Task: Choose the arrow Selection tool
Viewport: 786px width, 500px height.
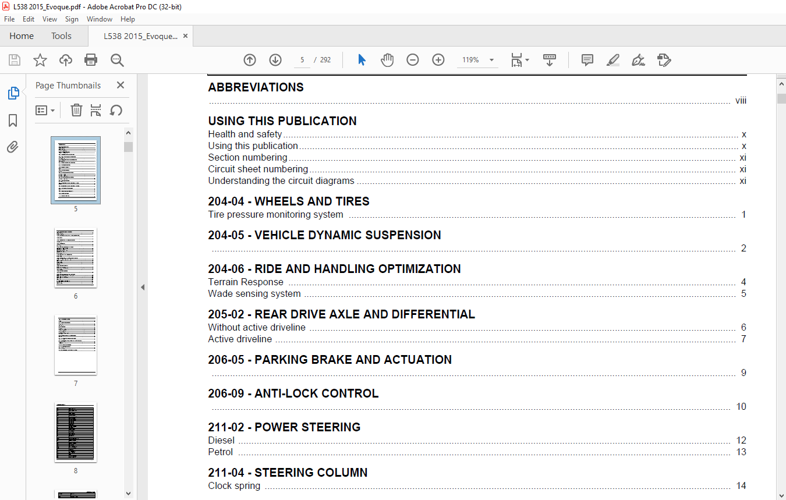Action: (362, 60)
